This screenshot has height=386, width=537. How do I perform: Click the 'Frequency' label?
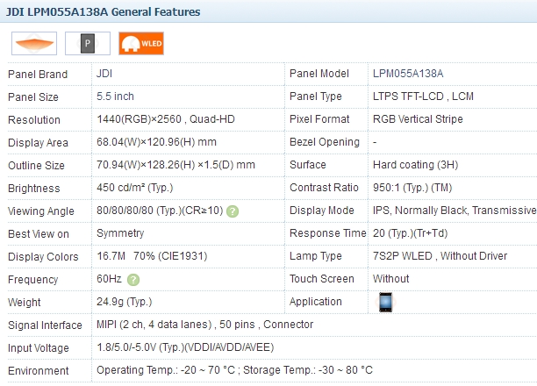[x=32, y=280]
